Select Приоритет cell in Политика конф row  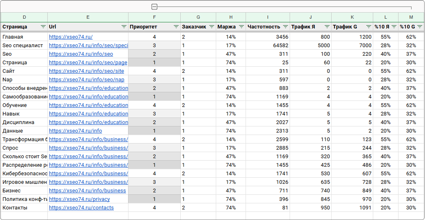(155, 199)
